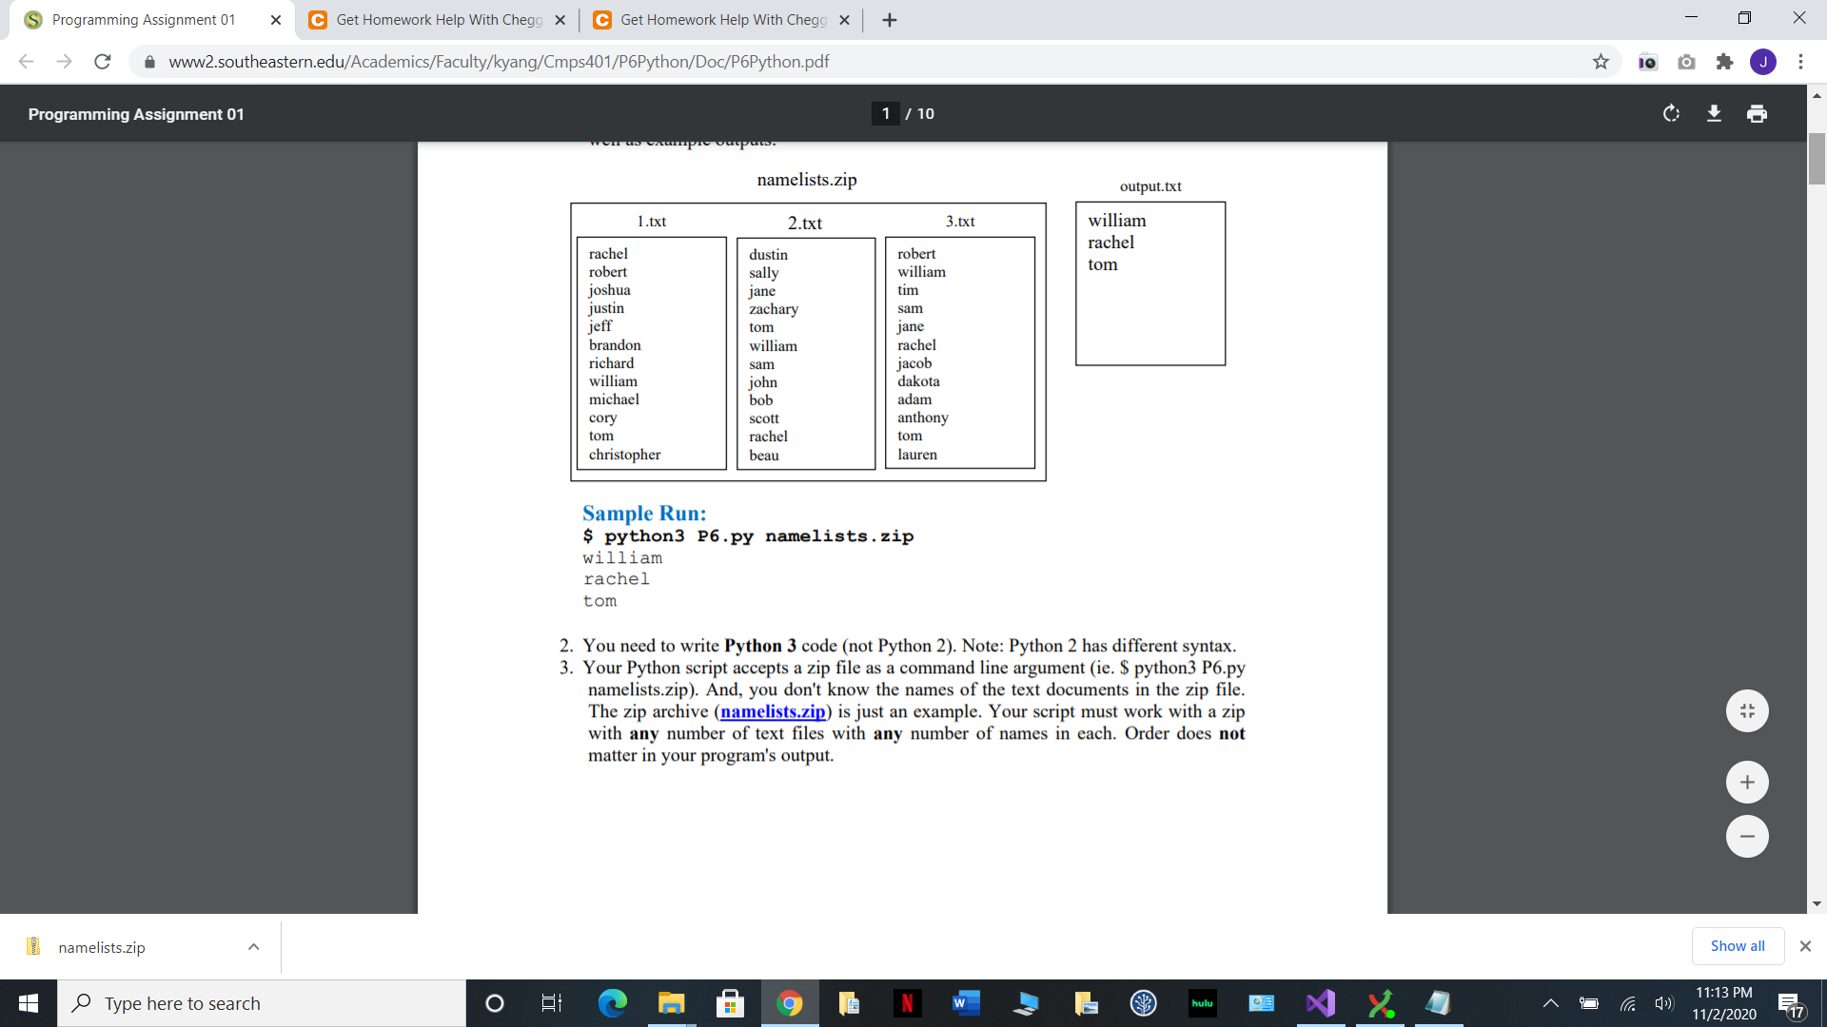Open the Chrome three-dot menu

click(x=1800, y=61)
